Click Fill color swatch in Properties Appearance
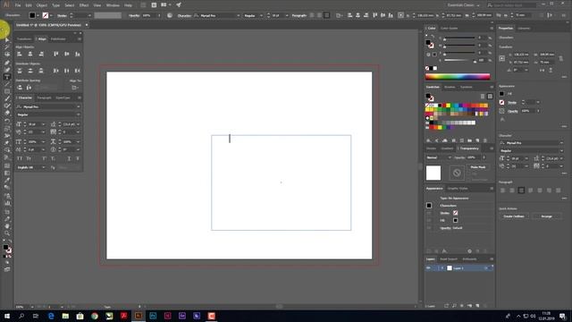Image resolution: width=572 pixels, height=322 pixels. [x=501, y=94]
